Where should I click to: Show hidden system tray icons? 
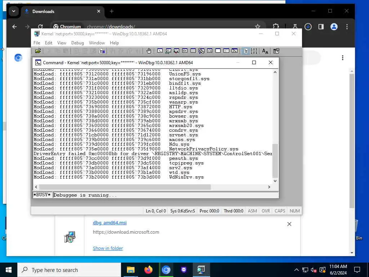297,270
